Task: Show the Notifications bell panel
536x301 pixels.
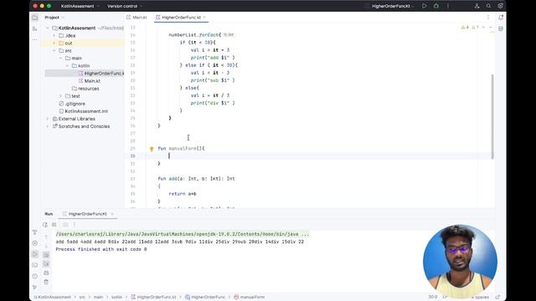Action: (x=501, y=17)
